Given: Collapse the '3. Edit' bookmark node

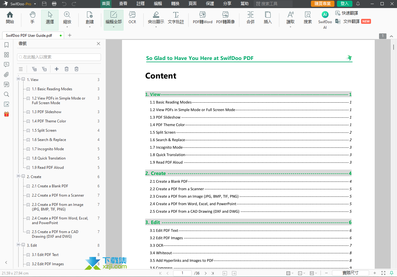Looking at the screenshot, I should click(x=19, y=245).
